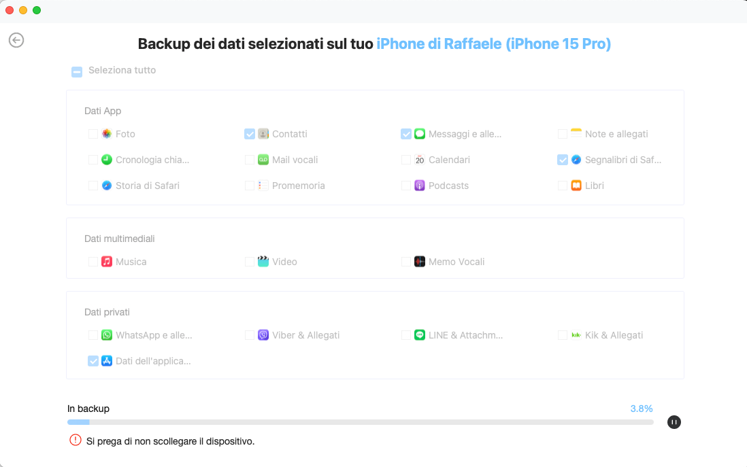Click the Messaggi e allegati icon

pos(421,134)
